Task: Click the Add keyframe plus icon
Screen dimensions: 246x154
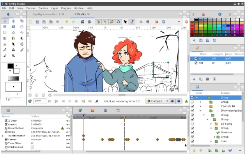Action: tap(194, 79)
